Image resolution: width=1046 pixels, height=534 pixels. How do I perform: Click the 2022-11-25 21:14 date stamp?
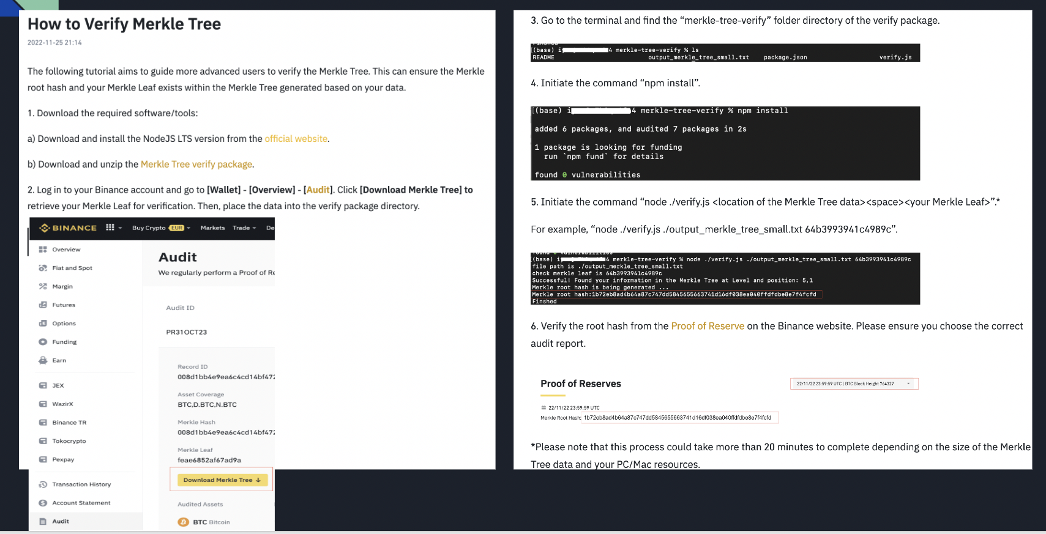tap(54, 43)
